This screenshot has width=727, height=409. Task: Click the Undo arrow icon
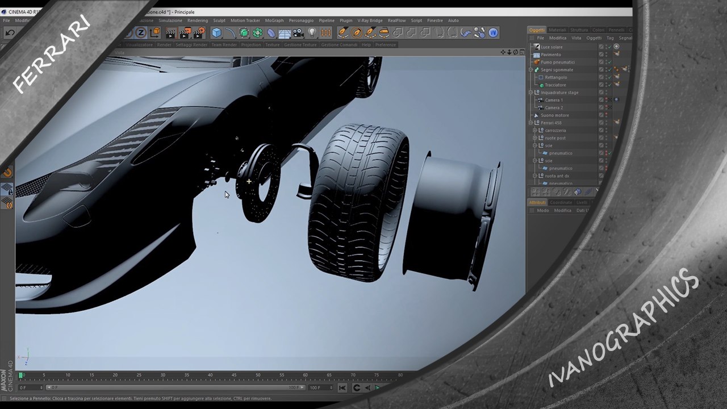[x=10, y=33]
